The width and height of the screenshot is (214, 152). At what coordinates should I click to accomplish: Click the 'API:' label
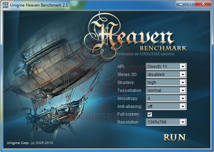tap(121, 67)
